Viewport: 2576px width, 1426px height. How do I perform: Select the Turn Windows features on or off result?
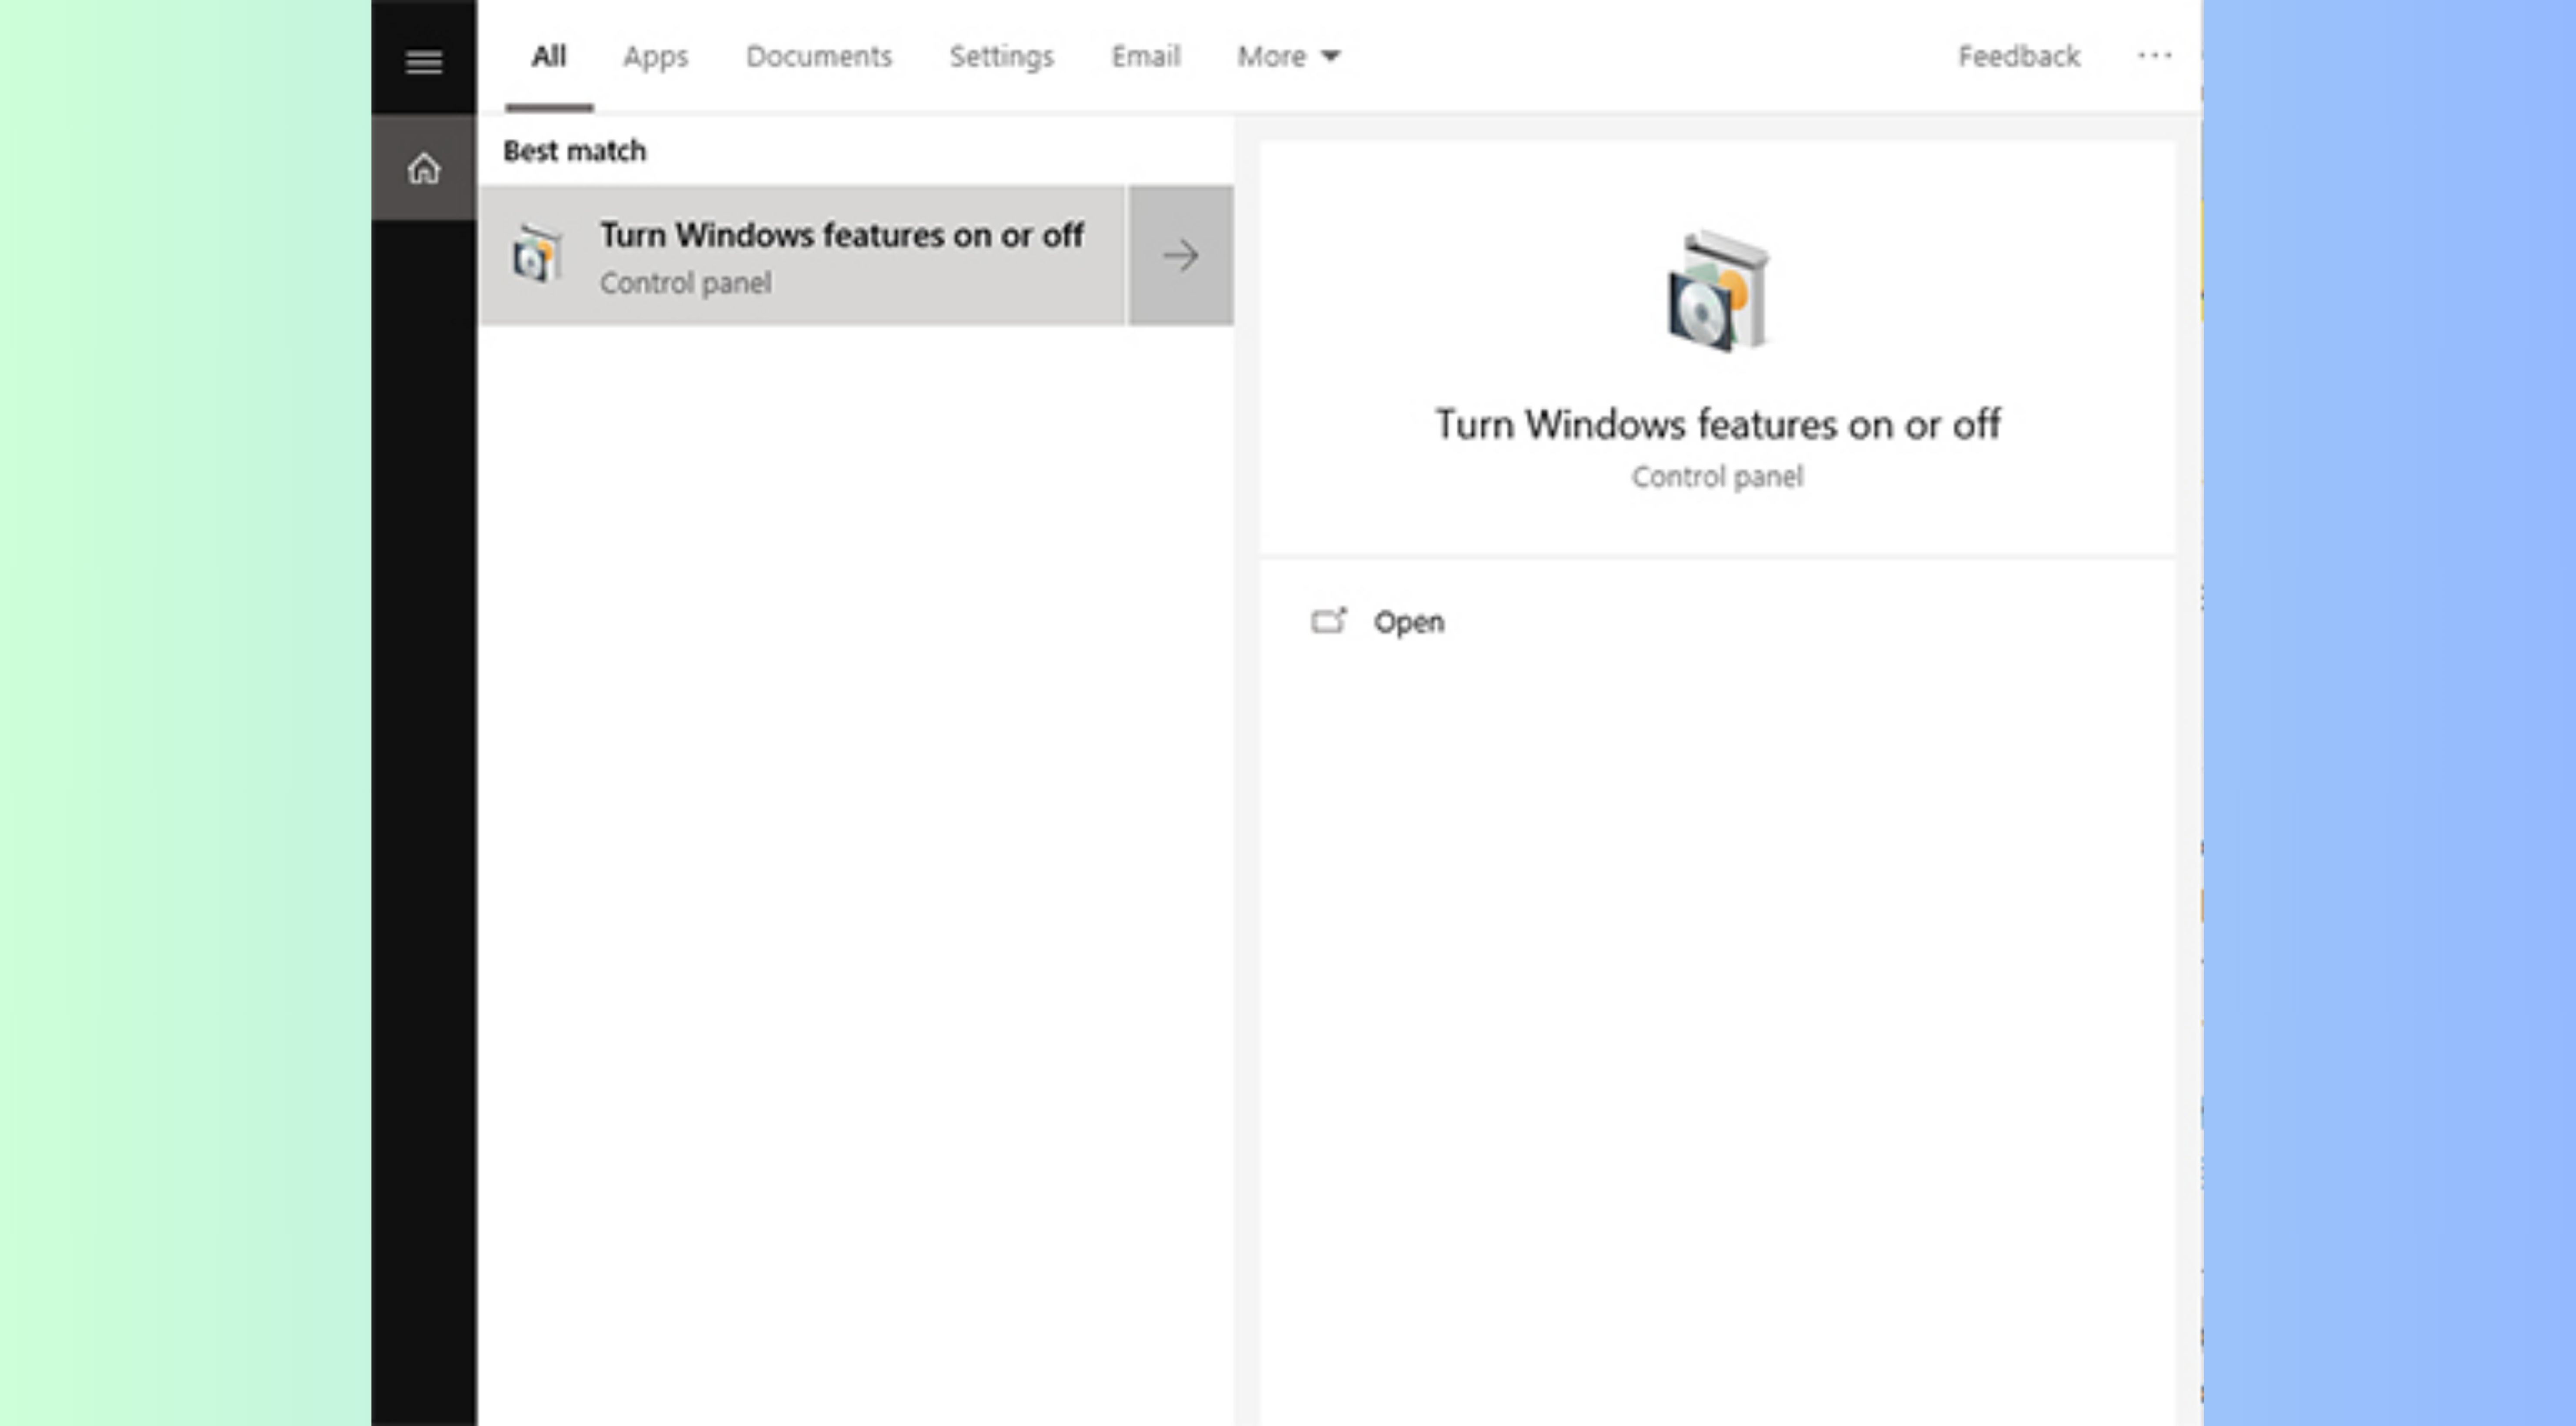point(803,256)
